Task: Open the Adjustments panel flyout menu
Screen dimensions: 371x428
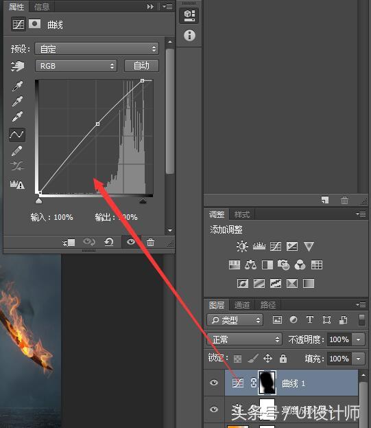Action: point(361,214)
